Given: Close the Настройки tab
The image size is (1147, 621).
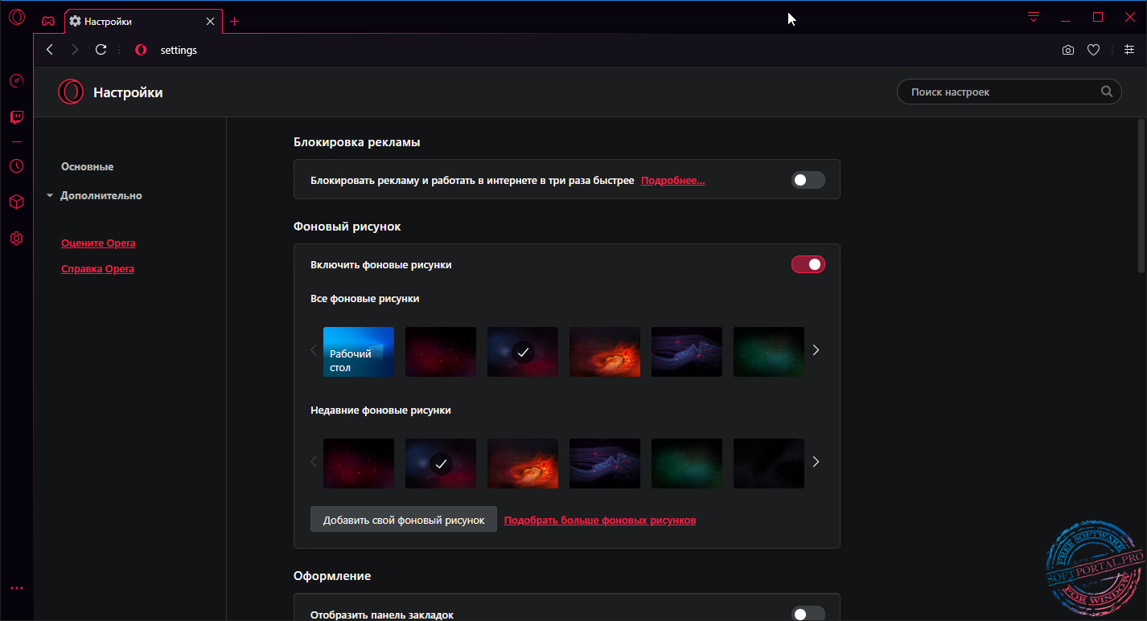Looking at the screenshot, I should 211,21.
